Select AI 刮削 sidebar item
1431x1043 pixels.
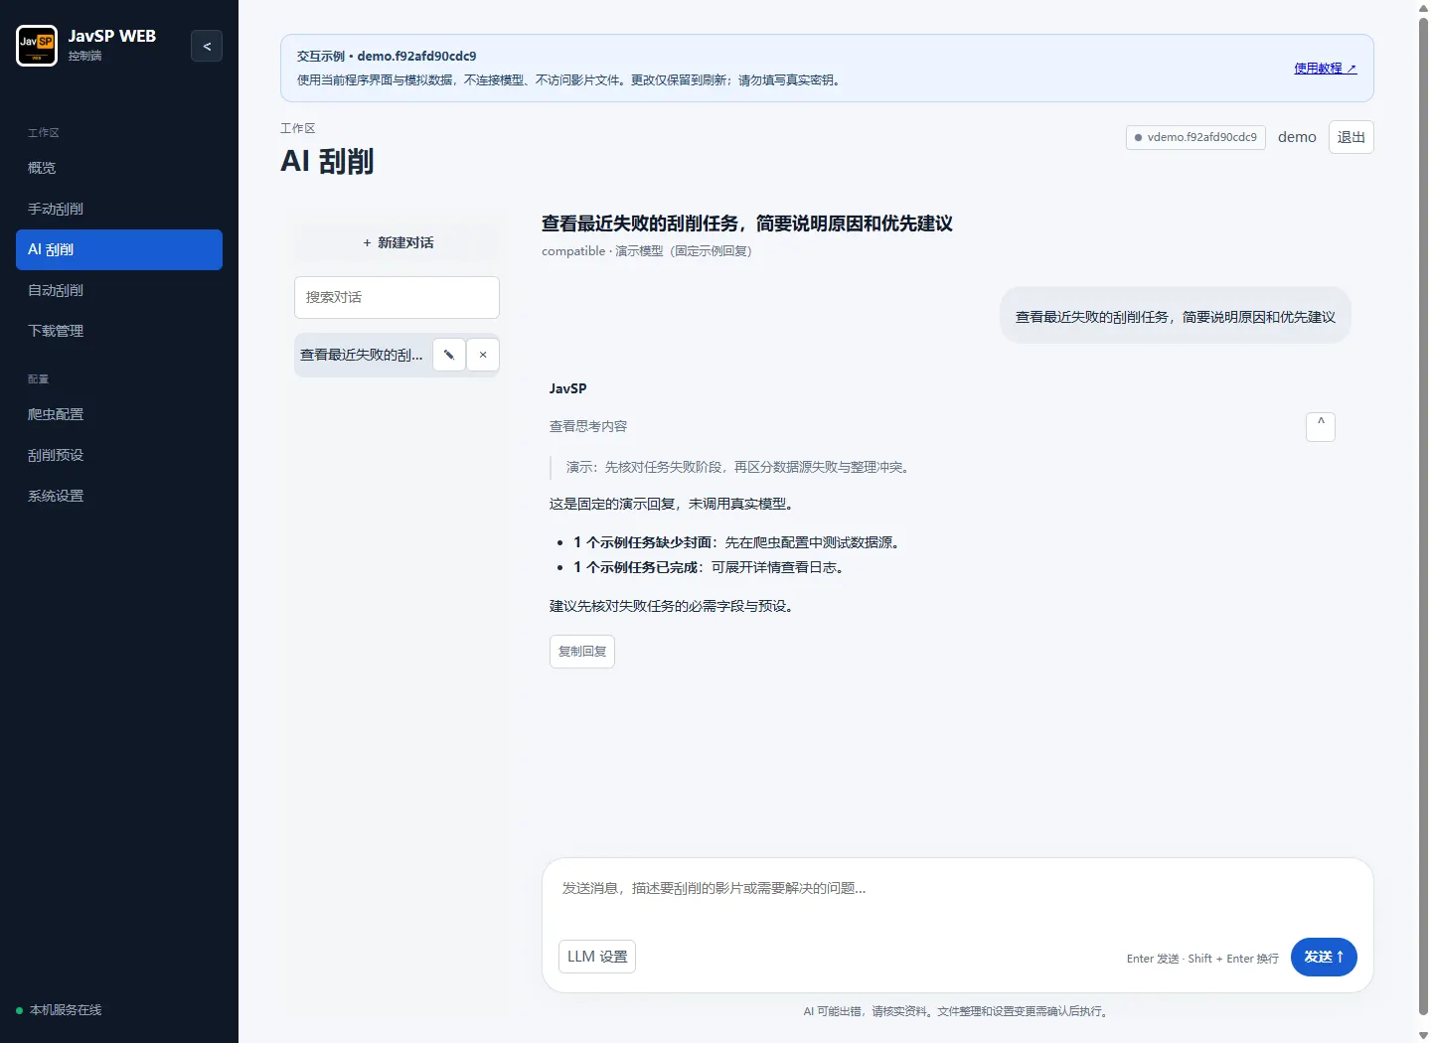119,249
